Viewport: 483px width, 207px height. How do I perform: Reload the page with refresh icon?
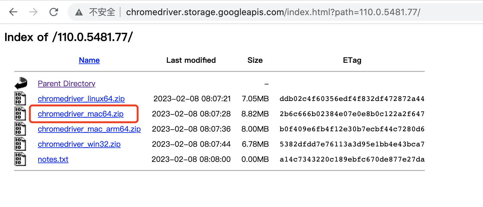(x=54, y=12)
